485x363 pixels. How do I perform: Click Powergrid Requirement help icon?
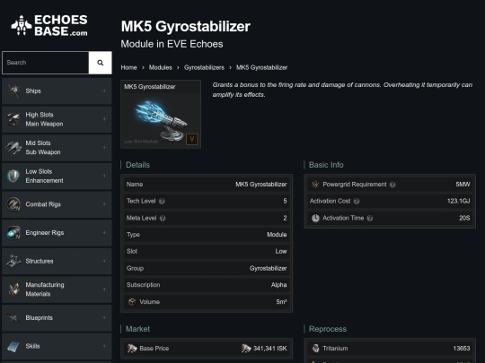tap(392, 185)
